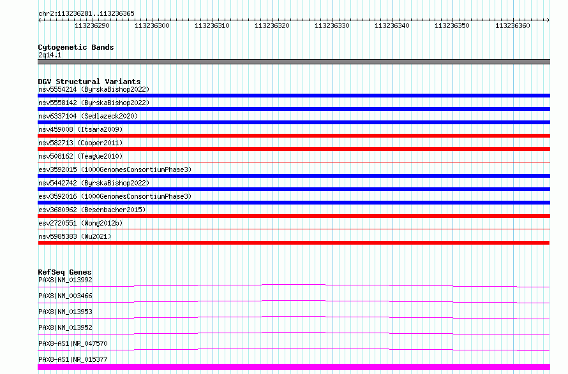Open variant esv3680962 (Besenbacher2015) label
Image resolution: width=568 pixels, height=374 pixels.
pyautogui.click(x=92, y=210)
